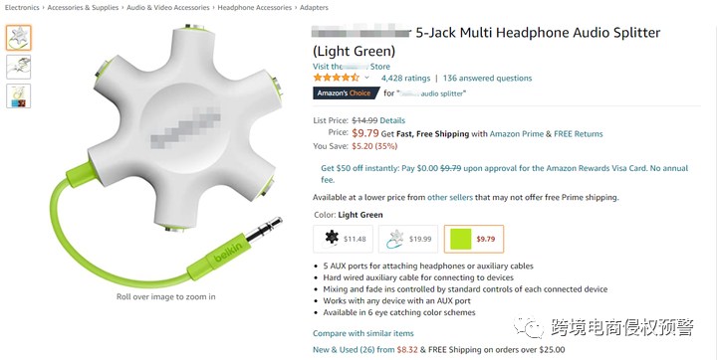Open the 136 answered questions link

click(487, 79)
